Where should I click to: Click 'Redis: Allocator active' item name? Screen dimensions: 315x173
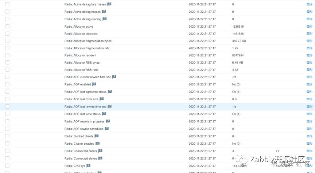(79, 27)
